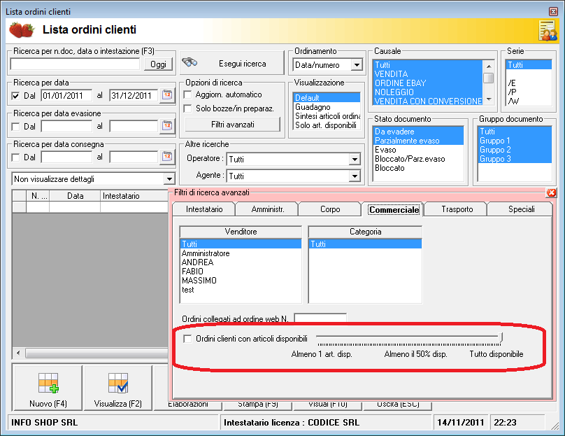
Task: Click the Stampa (F9) button
Action: click(257, 405)
